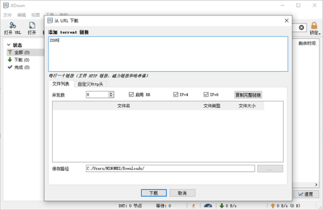
Task: Click the flame icon in status bar
Action: 193,206
